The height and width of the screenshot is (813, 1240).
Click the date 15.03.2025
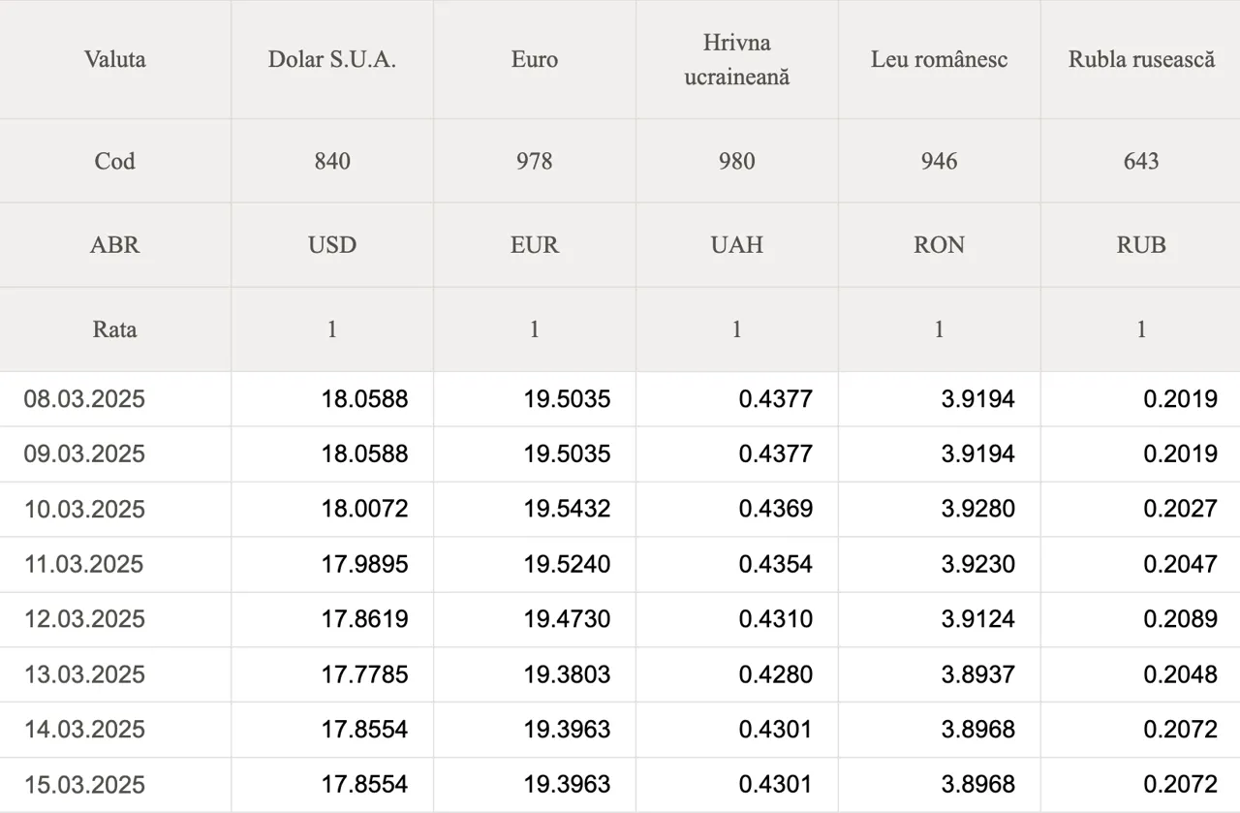[84, 785]
